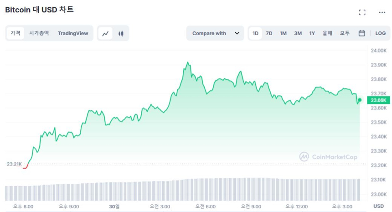Click the Compare with chevron arrow

(x=237, y=33)
